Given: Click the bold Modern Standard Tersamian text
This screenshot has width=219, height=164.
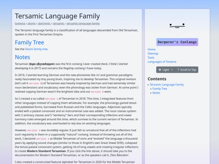Looking at the screenshot, I should pos(46,151).
